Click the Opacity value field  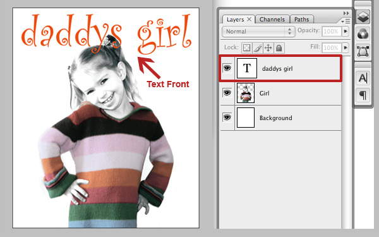coord(332,31)
